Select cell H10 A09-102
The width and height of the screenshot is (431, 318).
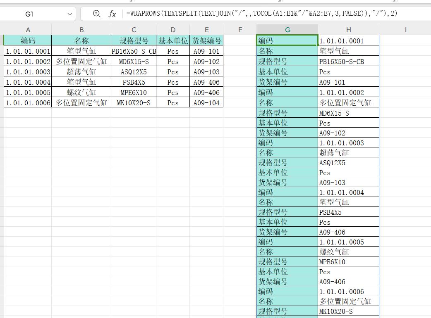coord(349,133)
